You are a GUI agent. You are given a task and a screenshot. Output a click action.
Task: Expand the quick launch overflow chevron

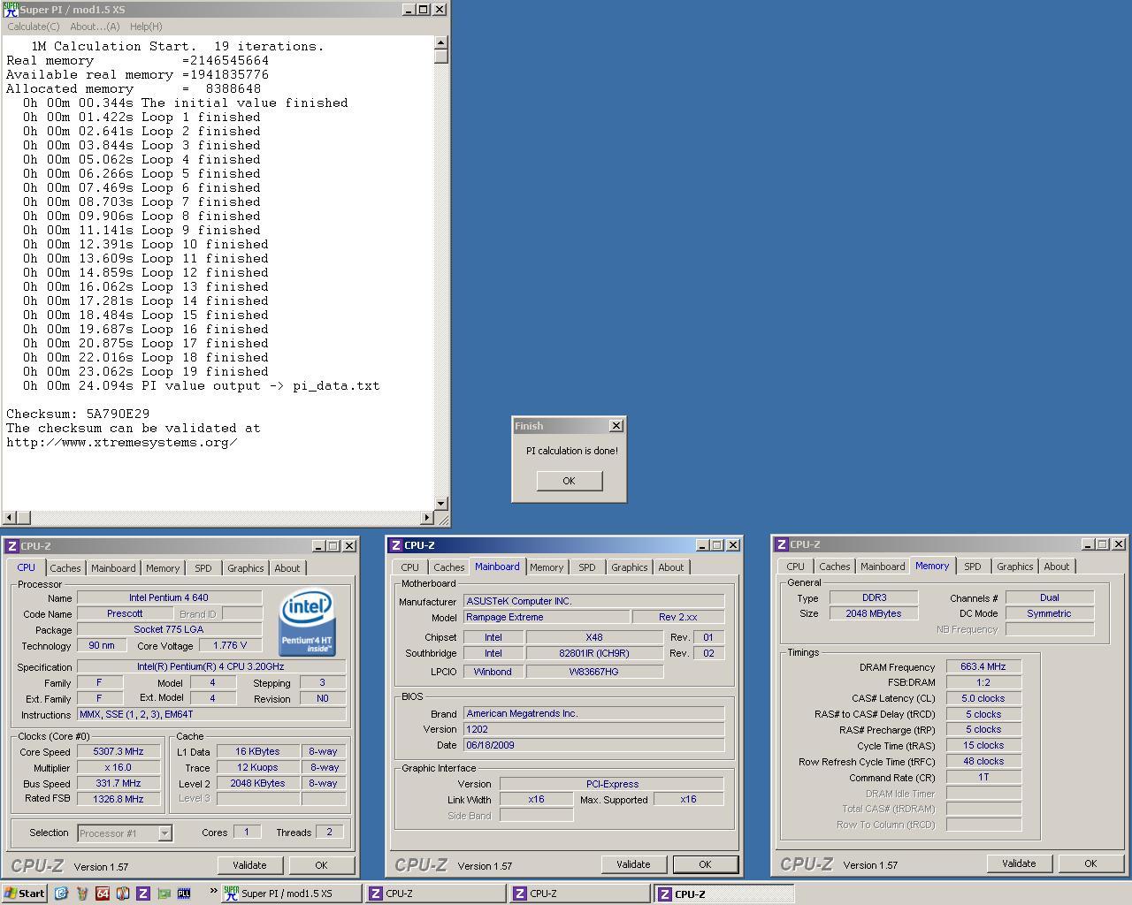(x=213, y=891)
